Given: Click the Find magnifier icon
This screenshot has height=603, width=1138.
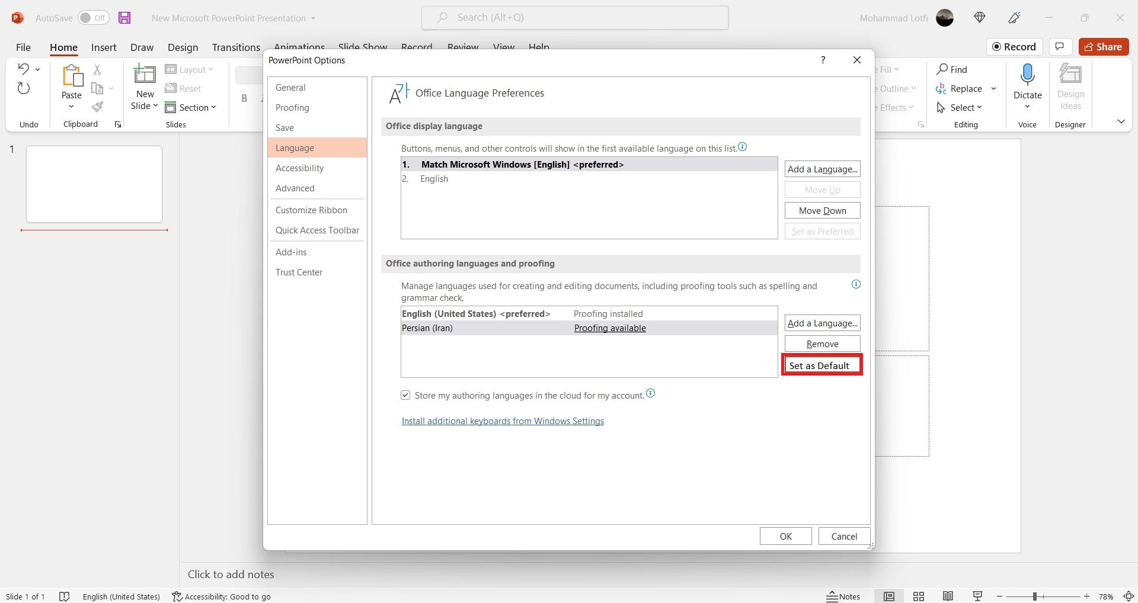Looking at the screenshot, I should pos(942,69).
